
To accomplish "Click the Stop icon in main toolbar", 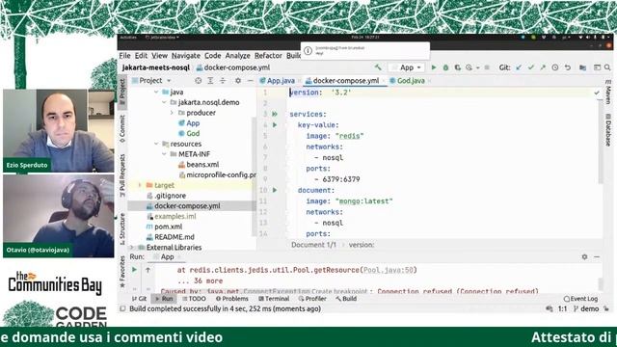I will click(x=487, y=67).
